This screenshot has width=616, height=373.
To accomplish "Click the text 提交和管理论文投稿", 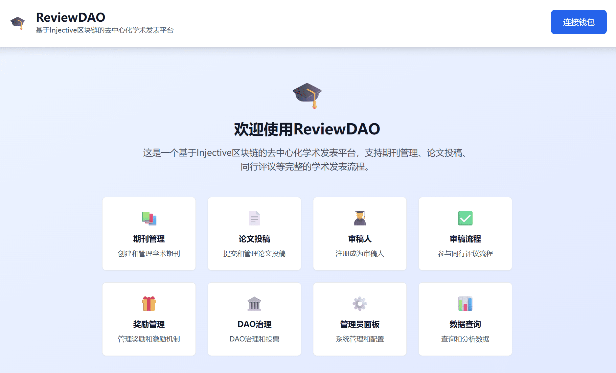I will (254, 254).
